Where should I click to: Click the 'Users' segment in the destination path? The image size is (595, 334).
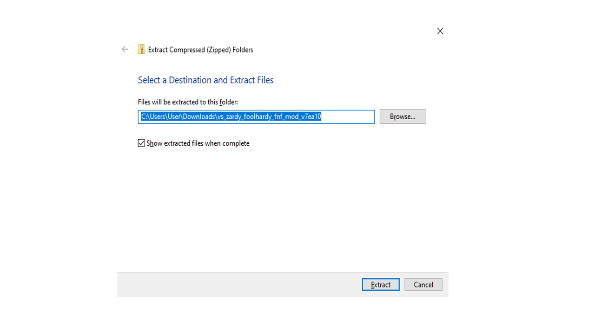tap(158, 117)
